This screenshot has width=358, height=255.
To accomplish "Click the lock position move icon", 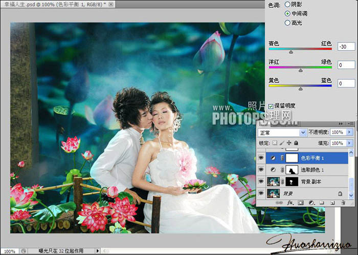I will [x=289, y=142].
